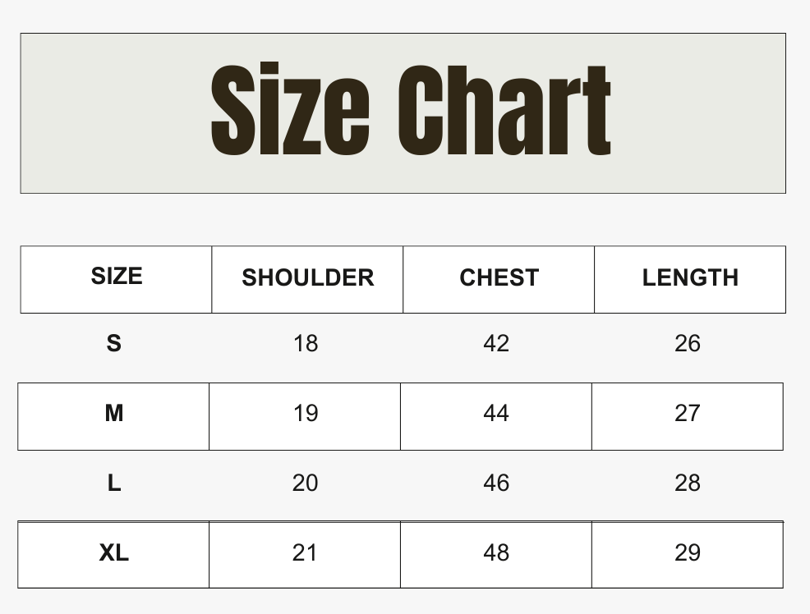Image resolution: width=810 pixels, height=614 pixels.
Task: Click the Size Chart title banner
Action: click(403, 113)
